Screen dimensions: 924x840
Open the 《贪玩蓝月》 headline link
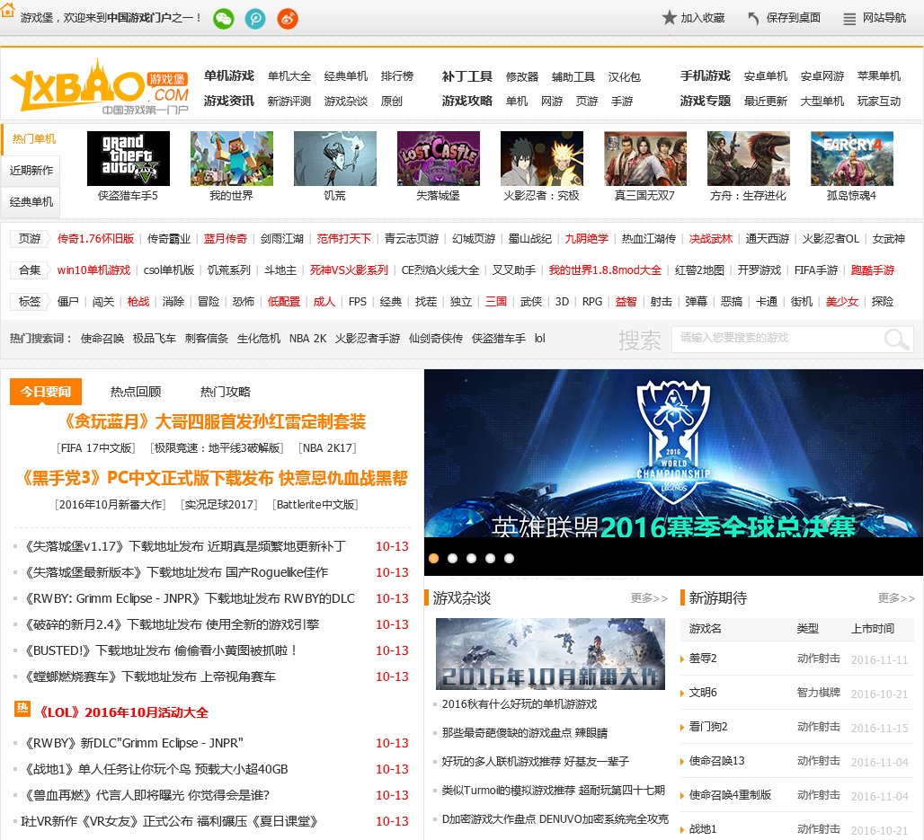click(x=214, y=421)
